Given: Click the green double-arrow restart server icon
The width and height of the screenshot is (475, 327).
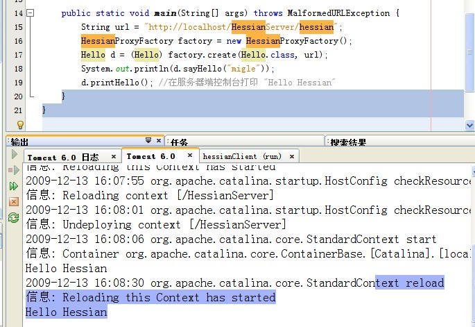Looking at the screenshot, I should [x=14, y=186].
